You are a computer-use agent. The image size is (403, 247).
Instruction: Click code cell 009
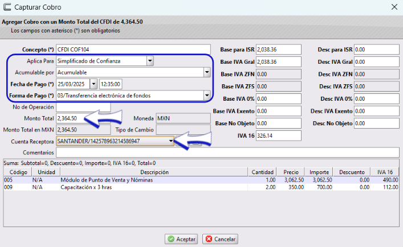(x=18, y=187)
